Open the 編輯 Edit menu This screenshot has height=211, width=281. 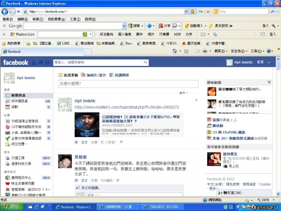click(x=22, y=19)
